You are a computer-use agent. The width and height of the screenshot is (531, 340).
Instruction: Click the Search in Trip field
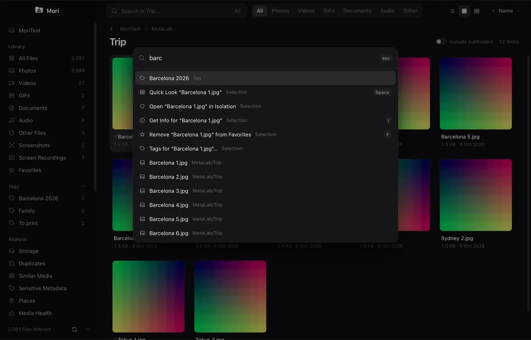[x=177, y=11]
